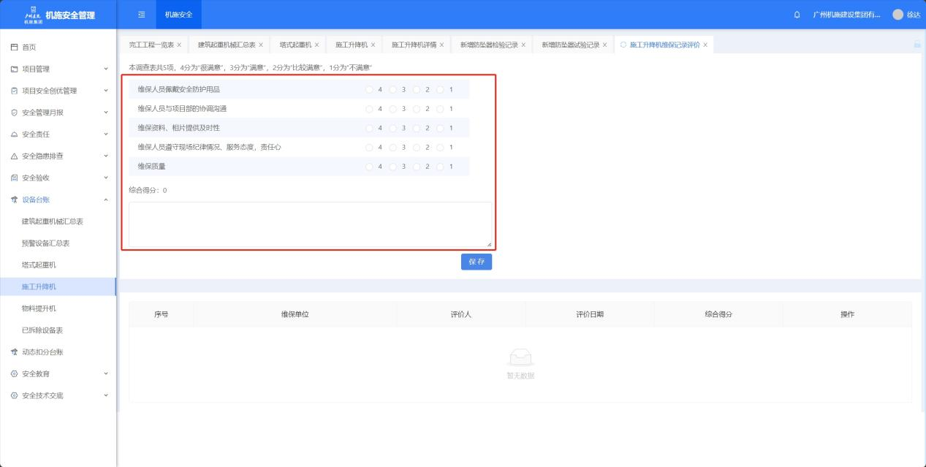The height and width of the screenshot is (467, 926).
Task: Select score 1 for 维保质量
Action: (x=440, y=167)
